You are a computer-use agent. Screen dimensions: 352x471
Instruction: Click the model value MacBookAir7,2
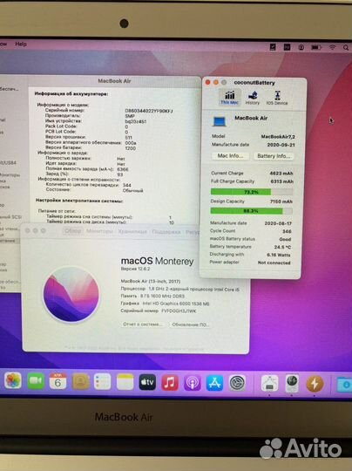click(x=278, y=137)
